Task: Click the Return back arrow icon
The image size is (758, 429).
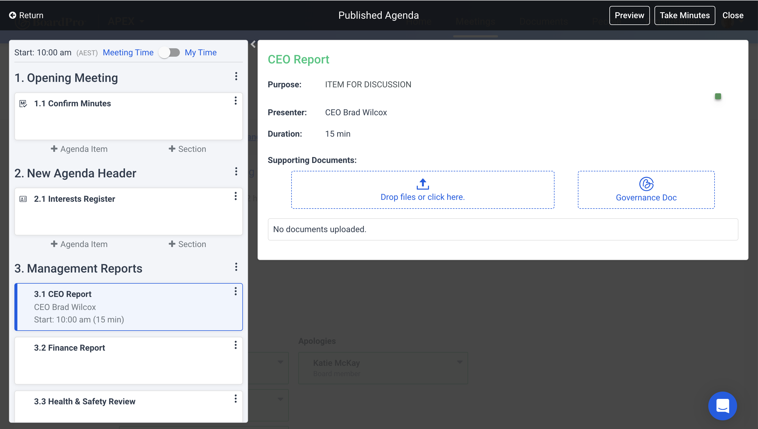Action: coord(12,15)
